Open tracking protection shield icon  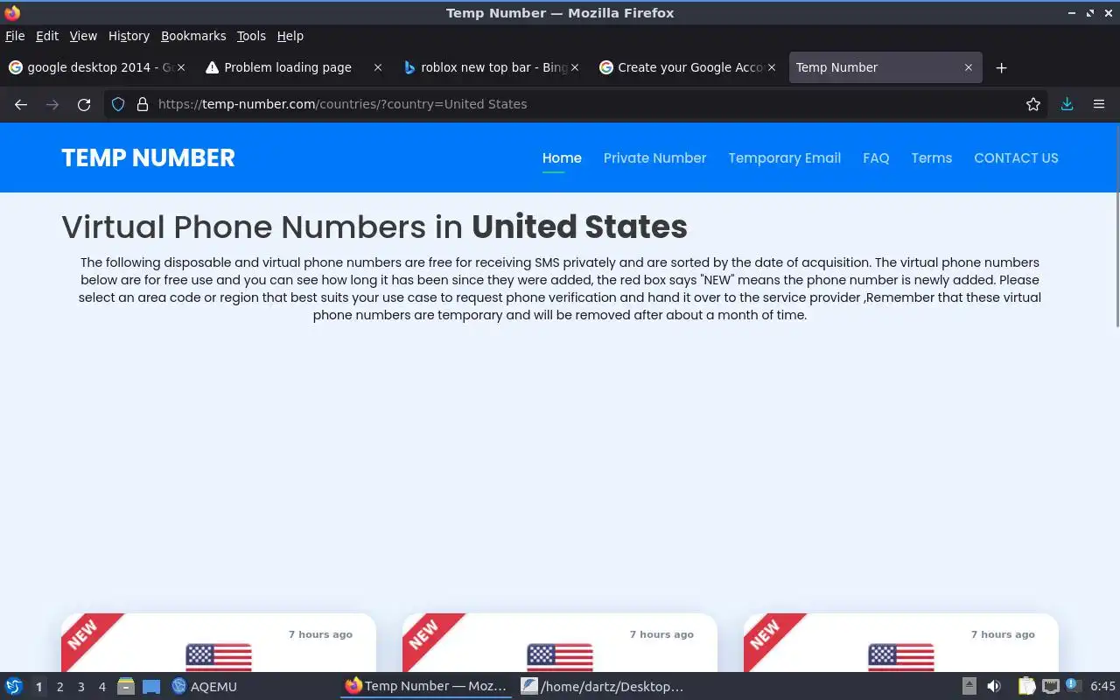[x=118, y=104]
